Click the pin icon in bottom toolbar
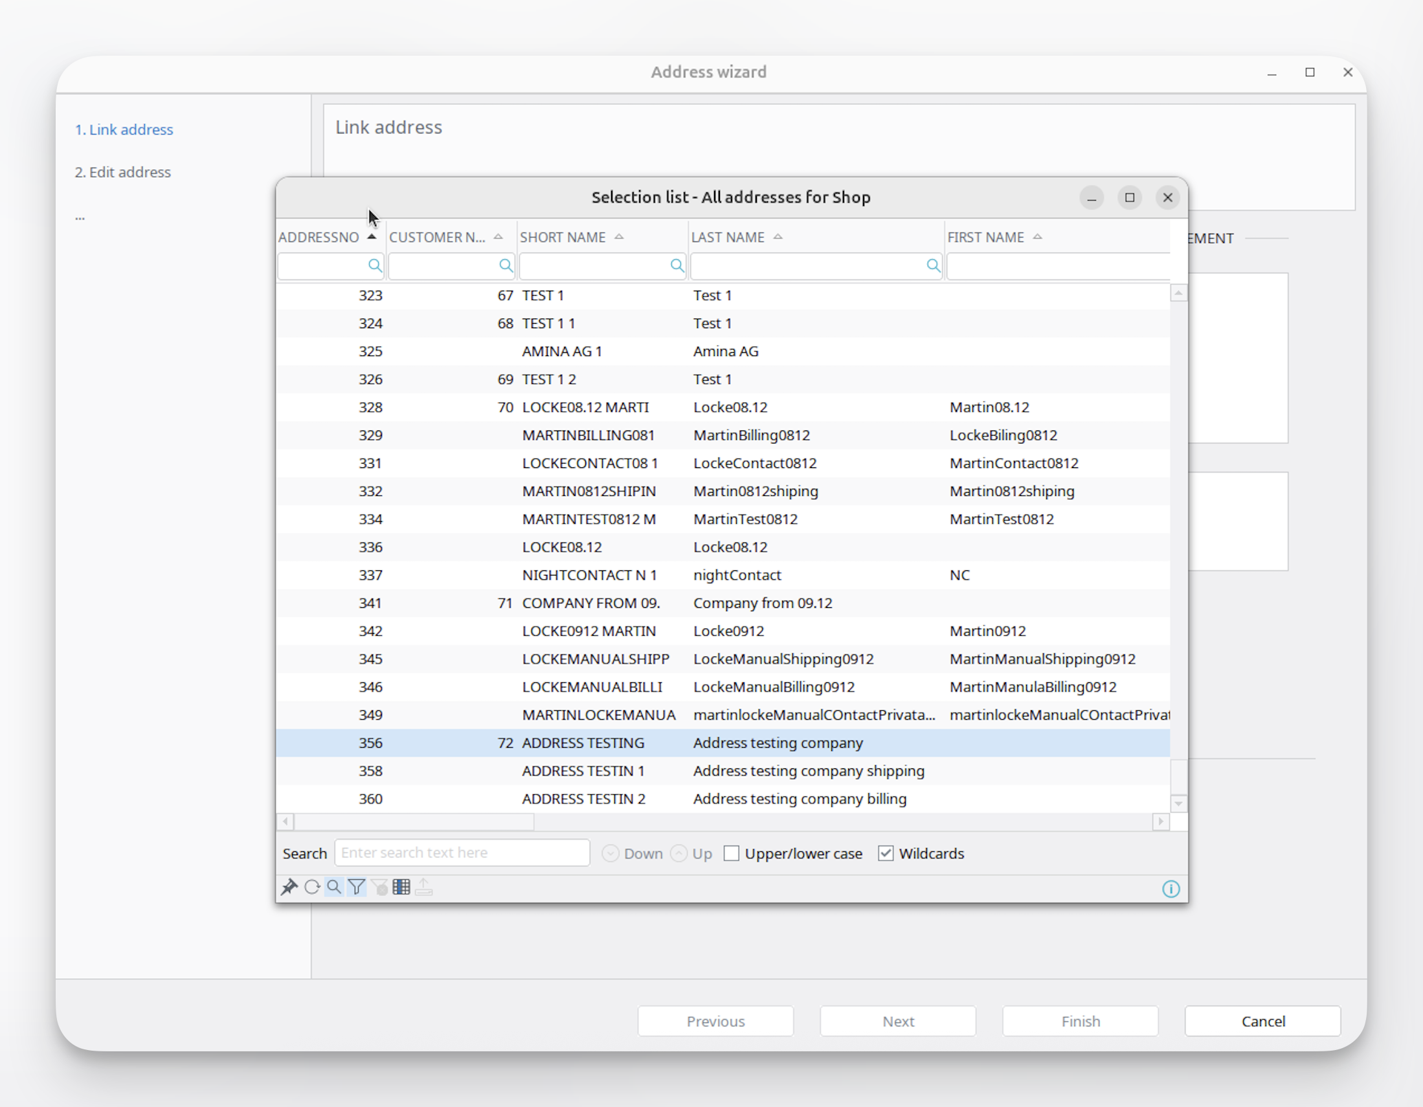Screen dimensions: 1423x1107 click(289, 888)
